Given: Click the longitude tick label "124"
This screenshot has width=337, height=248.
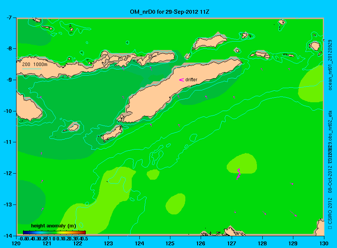Looking at the screenshot, I should pyautogui.click(x=139, y=243).
